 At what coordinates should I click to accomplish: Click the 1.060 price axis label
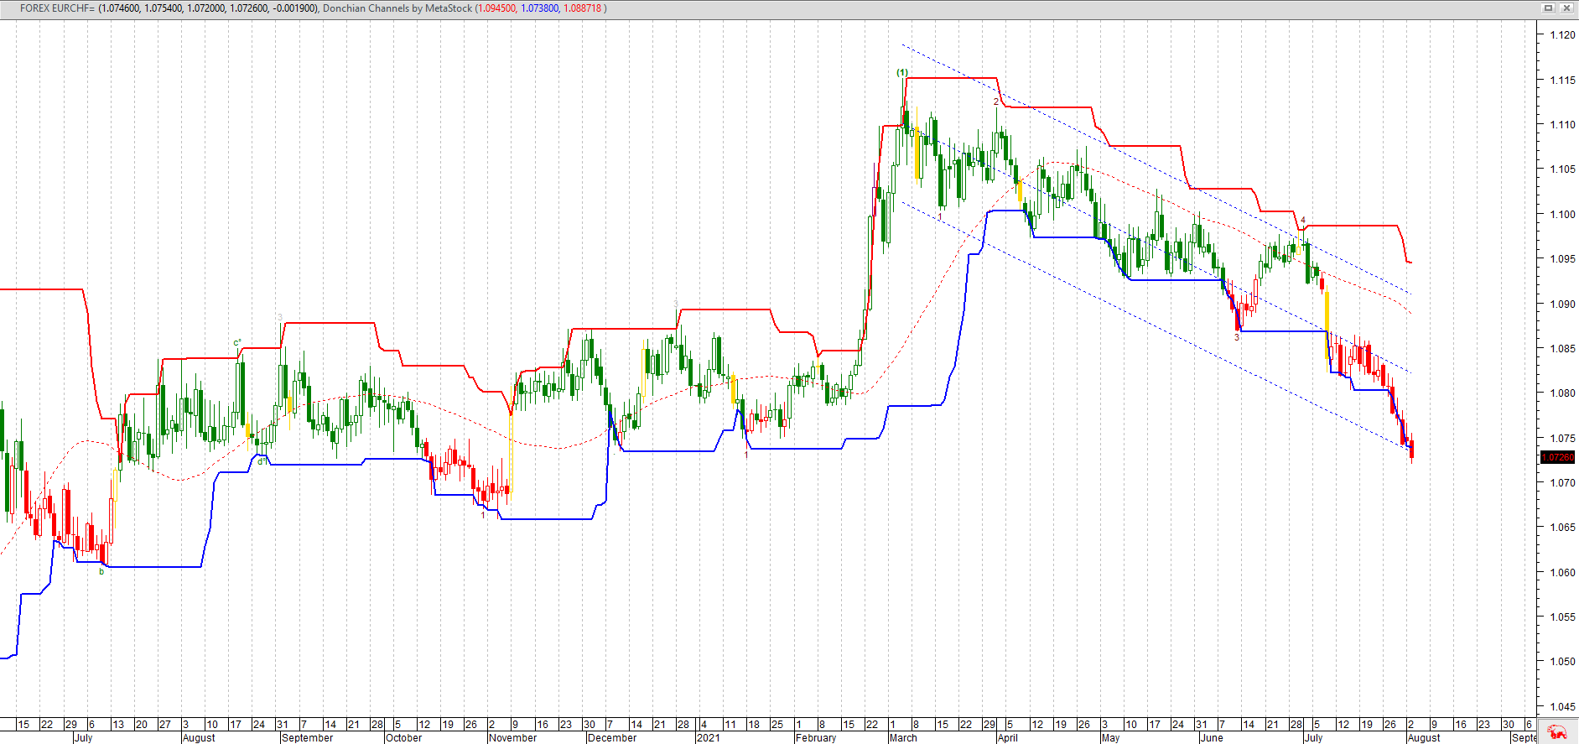[1562, 572]
